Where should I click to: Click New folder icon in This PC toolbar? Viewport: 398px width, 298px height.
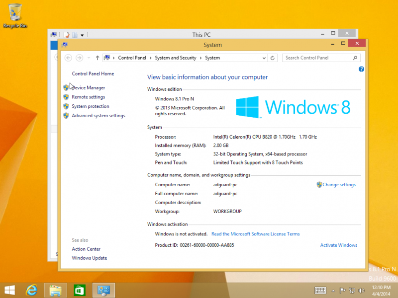click(x=75, y=35)
